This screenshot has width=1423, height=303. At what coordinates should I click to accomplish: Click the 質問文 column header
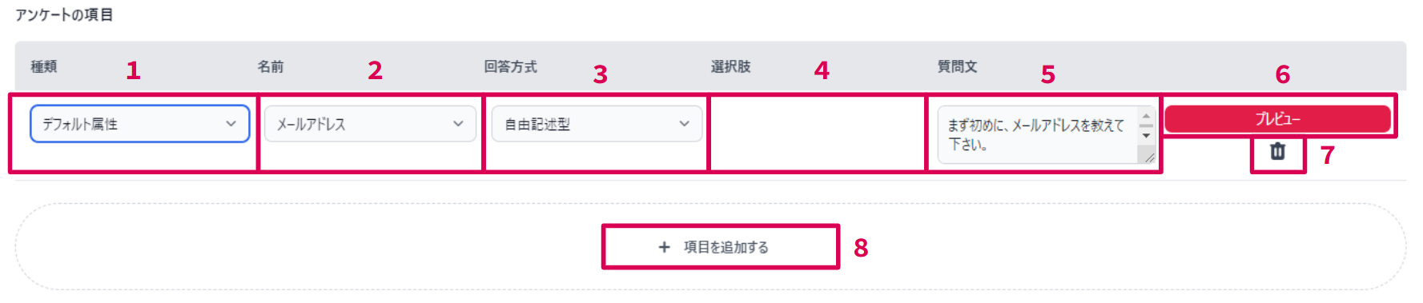coord(958,66)
